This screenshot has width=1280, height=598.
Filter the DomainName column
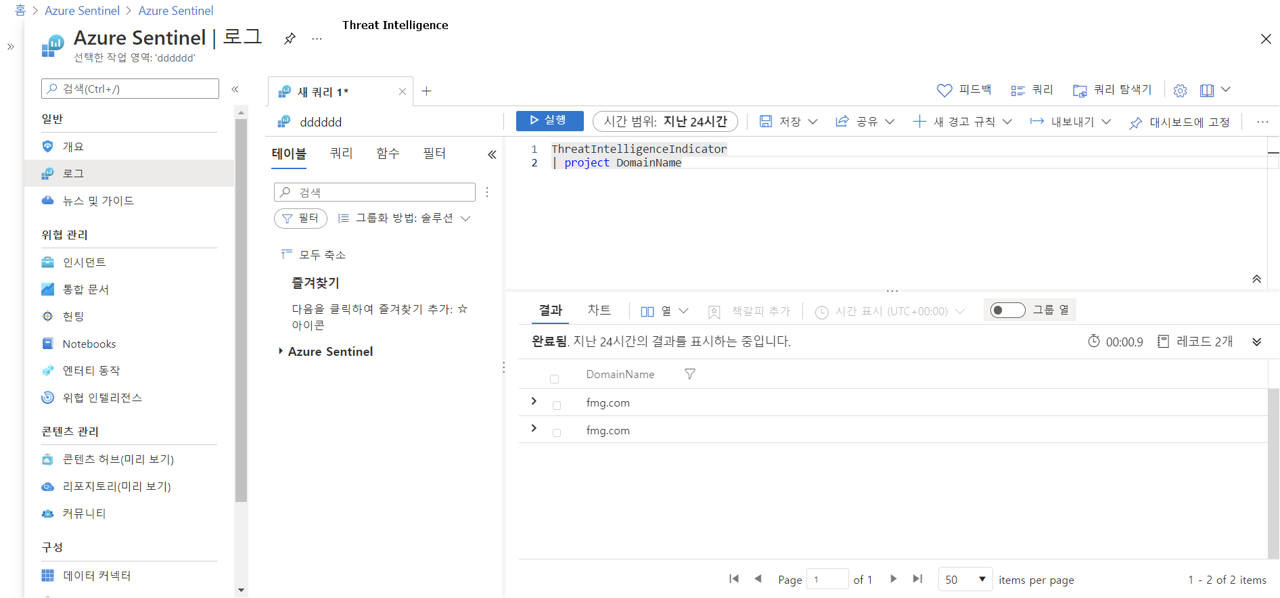[690, 373]
